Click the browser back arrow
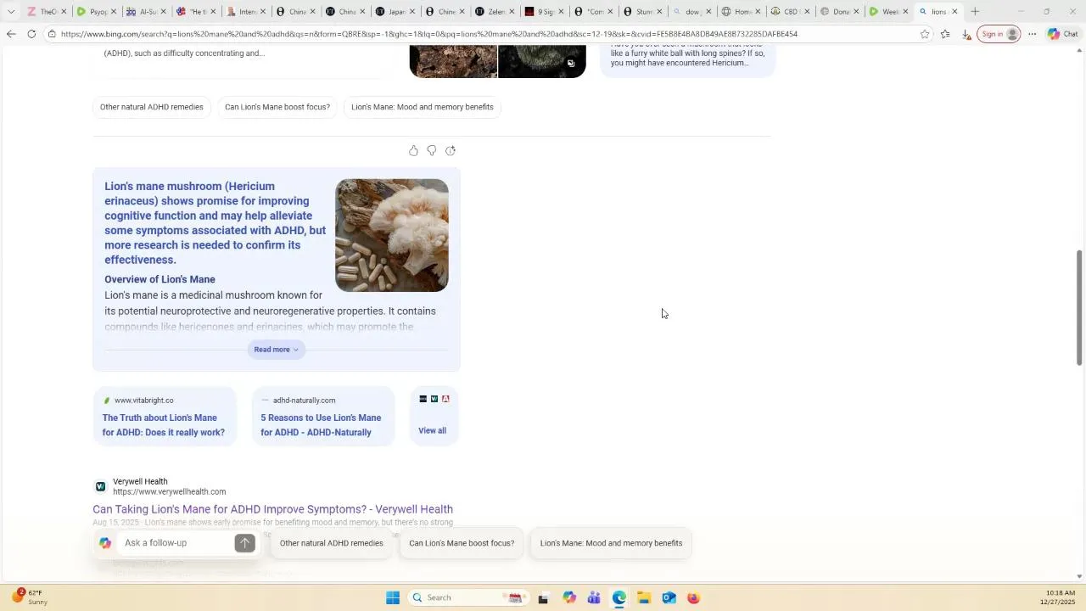The image size is (1086, 611). tap(11, 34)
